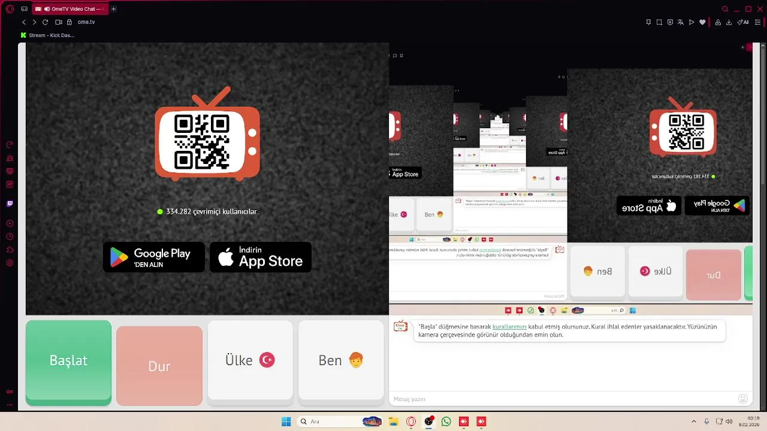The image size is (767, 431).
Task: Open the Easy Setup sliders menu
Action: tap(759, 22)
